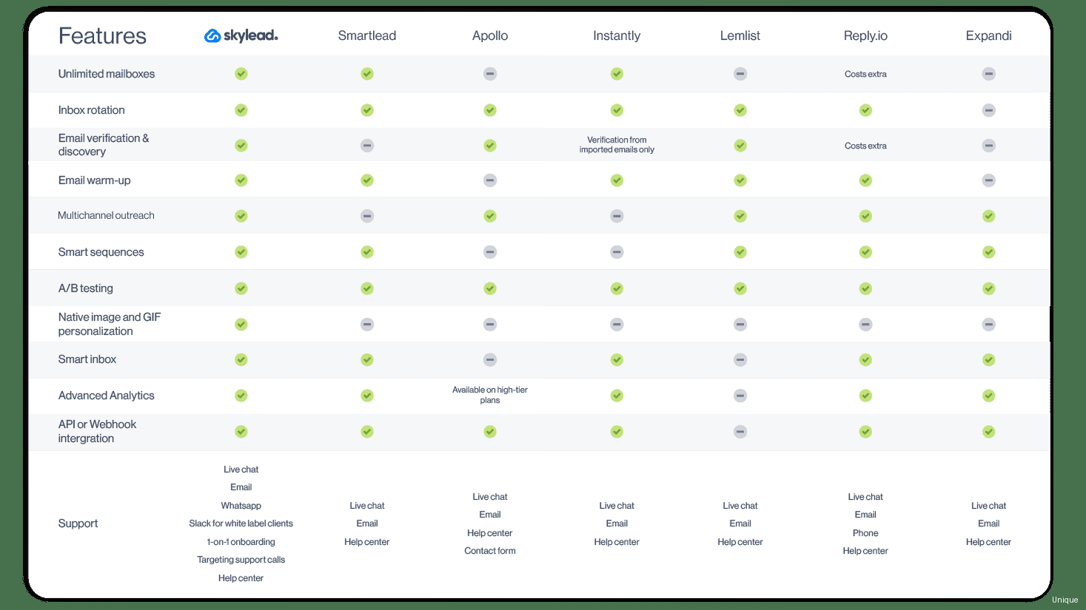
Task: Click 'Verification from imported emails only' text
Action: 617,145
